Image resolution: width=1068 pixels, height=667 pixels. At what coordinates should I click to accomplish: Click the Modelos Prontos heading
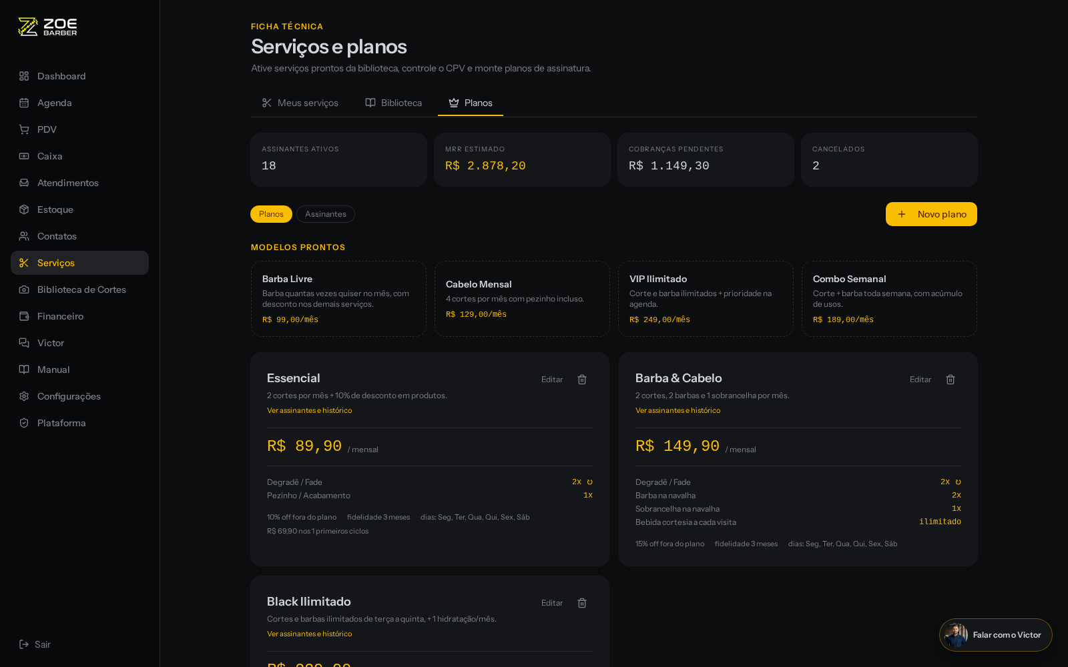pyautogui.click(x=298, y=247)
